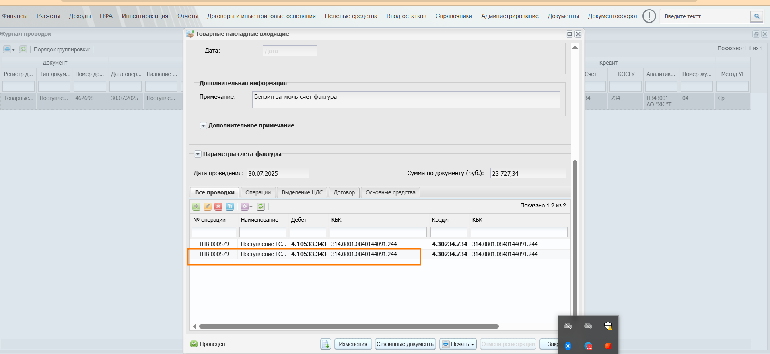The image size is (770, 354).
Task: Copy the posting with the blue duplicate icon
Action: click(230, 206)
